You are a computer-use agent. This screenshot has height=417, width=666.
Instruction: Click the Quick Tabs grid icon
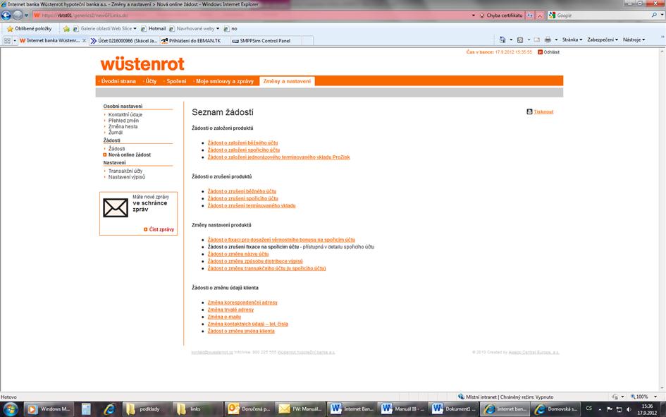click(7, 41)
